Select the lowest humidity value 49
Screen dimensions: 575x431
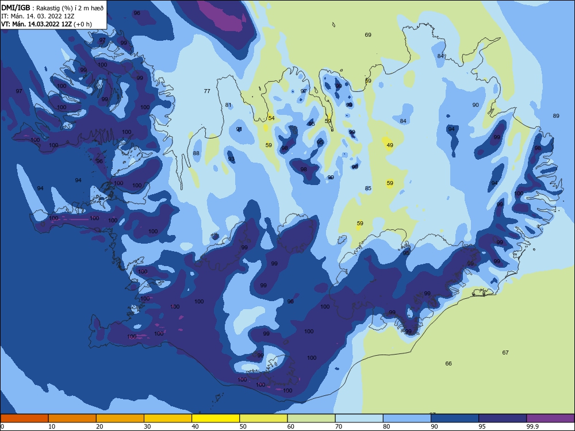point(390,145)
